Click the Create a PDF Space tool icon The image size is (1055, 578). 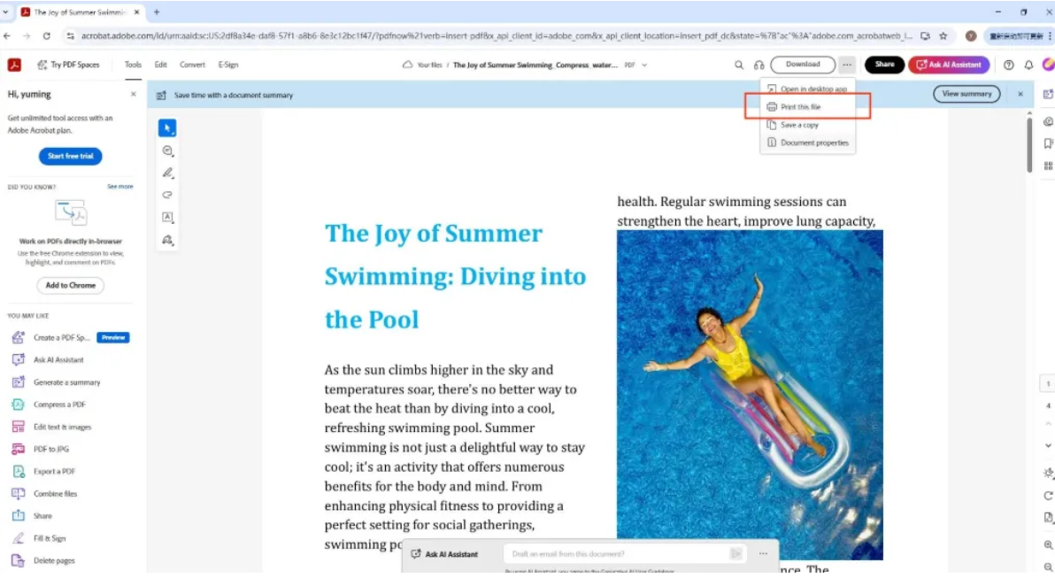tap(19, 337)
